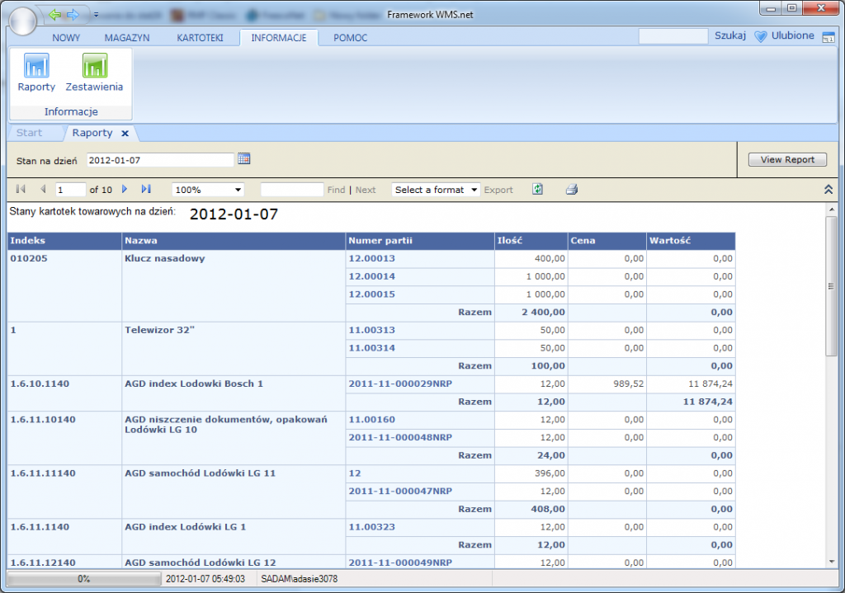
Task: Switch to the KARTOTEKI ribbon tab
Action: (200, 38)
